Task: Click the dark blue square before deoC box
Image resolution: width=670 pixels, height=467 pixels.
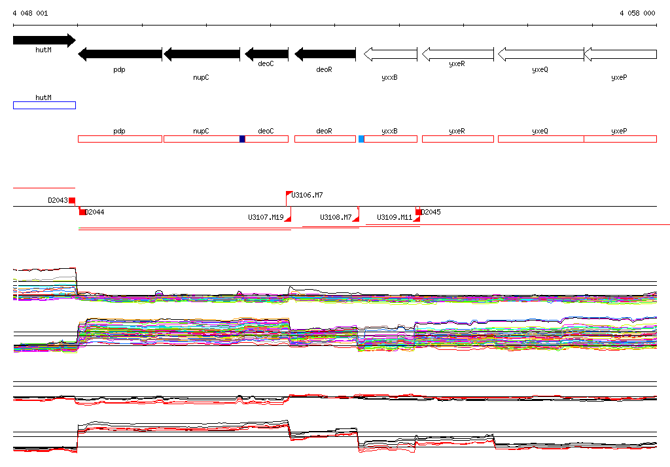Action: click(242, 139)
